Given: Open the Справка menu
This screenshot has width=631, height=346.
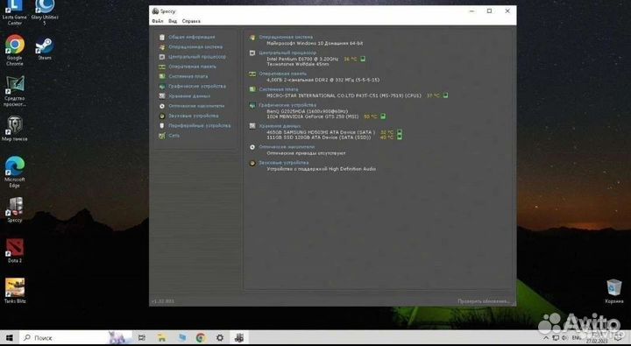Looking at the screenshot, I should (x=191, y=21).
